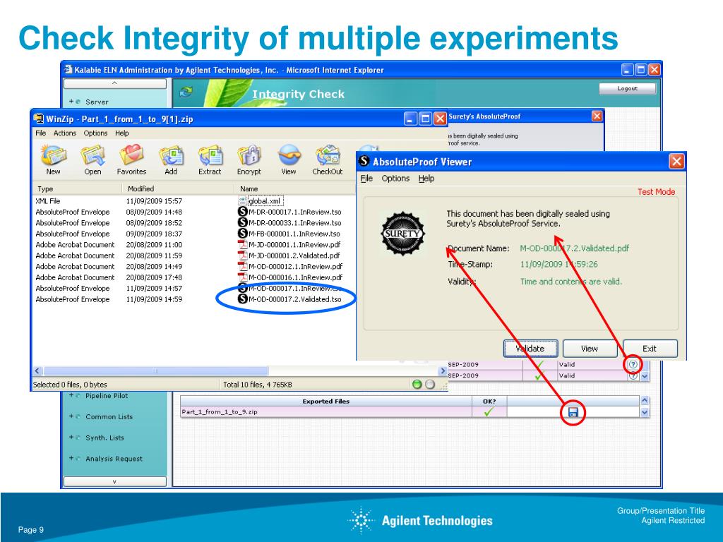The image size is (723, 542).
Task: Open Help menu in AbsoluteProof Viewer
Action: pos(426,179)
